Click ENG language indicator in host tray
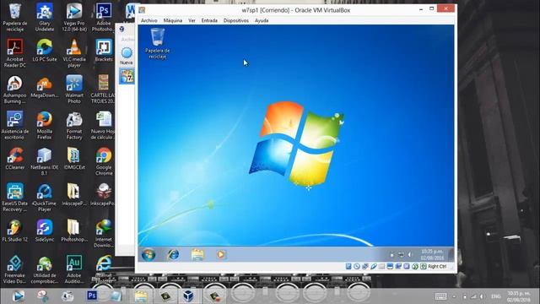Image resolution: width=540 pixels, height=304 pixels. 496,296
